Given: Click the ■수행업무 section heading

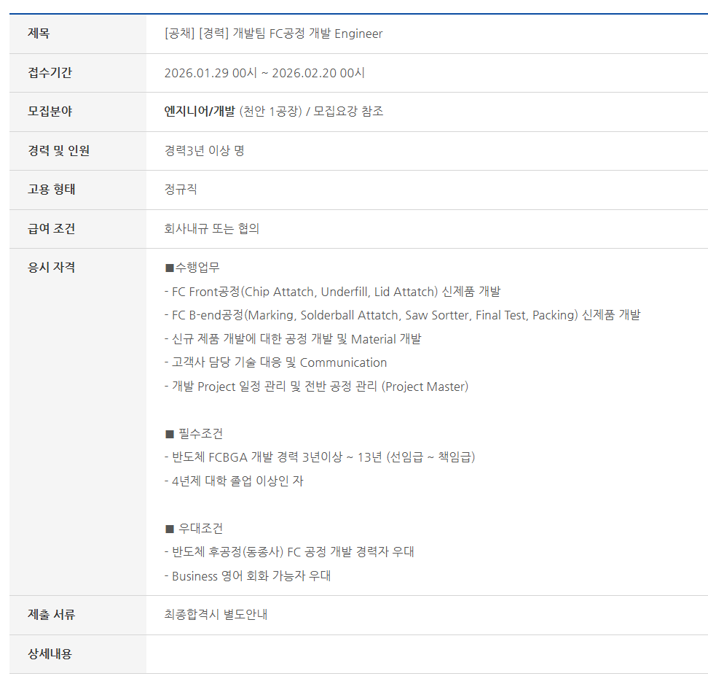Looking at the screenshot, I should pyautogui.click(x=192, y=268).
